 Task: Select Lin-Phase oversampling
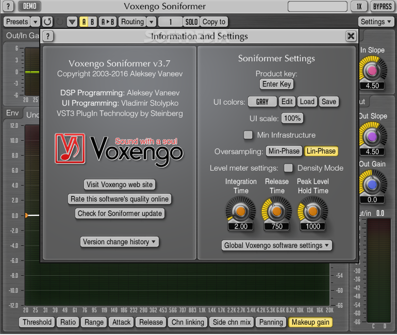[321, 151]
